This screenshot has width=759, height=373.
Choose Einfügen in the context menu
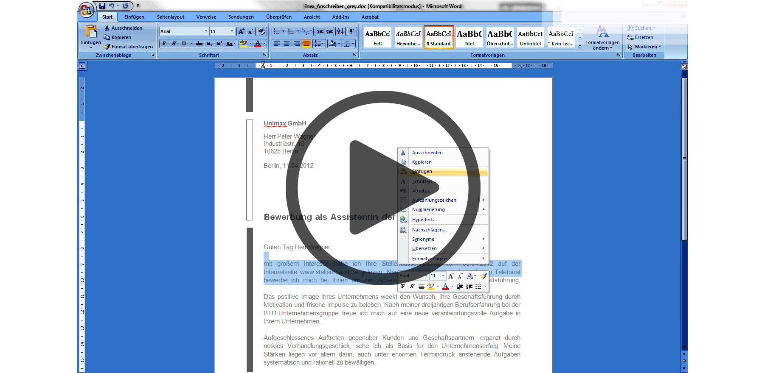[422, 172]
